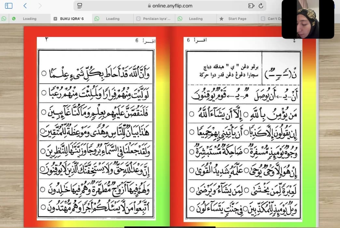
Task: Click the phrase 'ضاحكة مستبشرة'
Action: coord(219,151)
